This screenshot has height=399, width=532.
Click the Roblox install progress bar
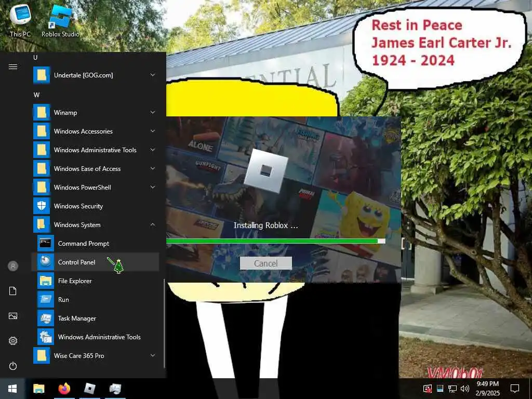tap(275, 241)
